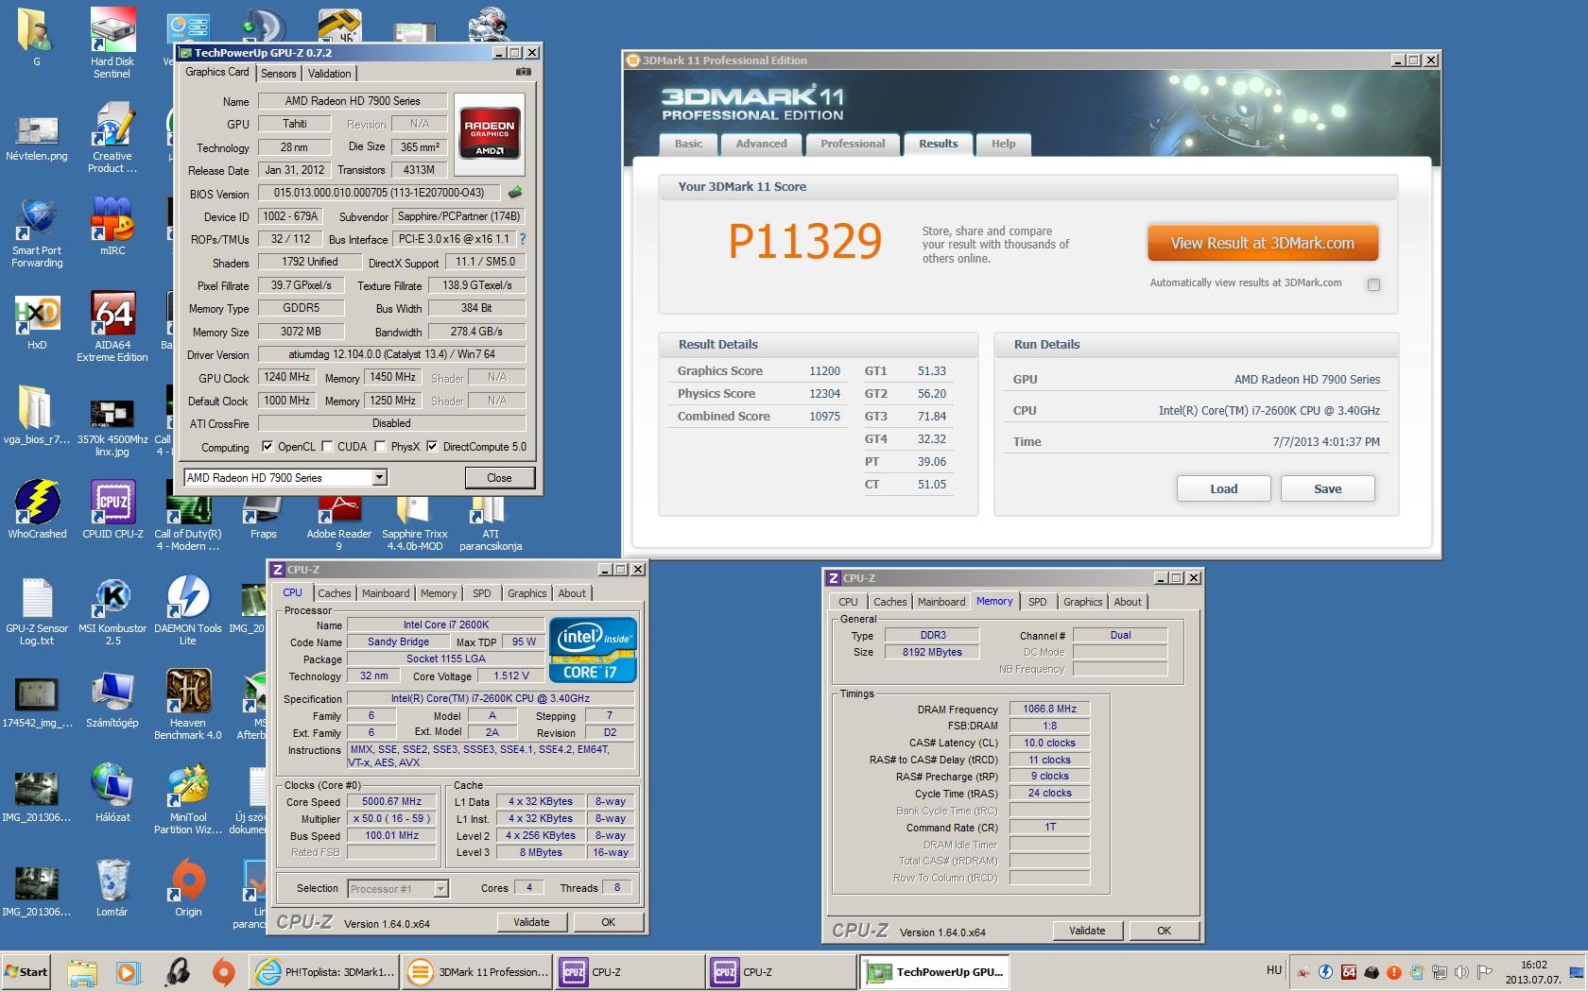Viewport: 1588px width, 992px height.
Task: Open the PH!Toplista Internet Explorer taskbar item
Action: point(324,972)
